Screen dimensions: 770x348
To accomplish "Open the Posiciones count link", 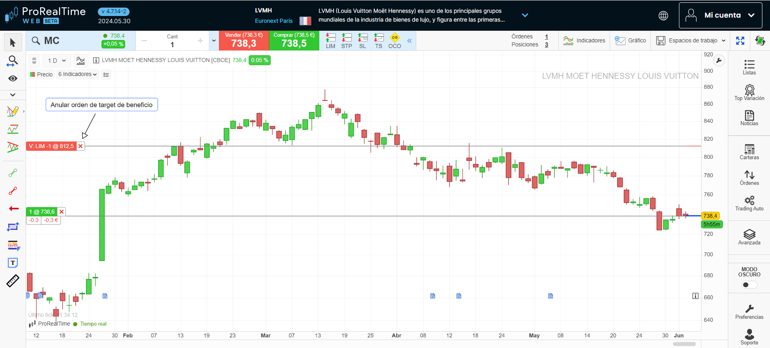I will coord(546,44).
